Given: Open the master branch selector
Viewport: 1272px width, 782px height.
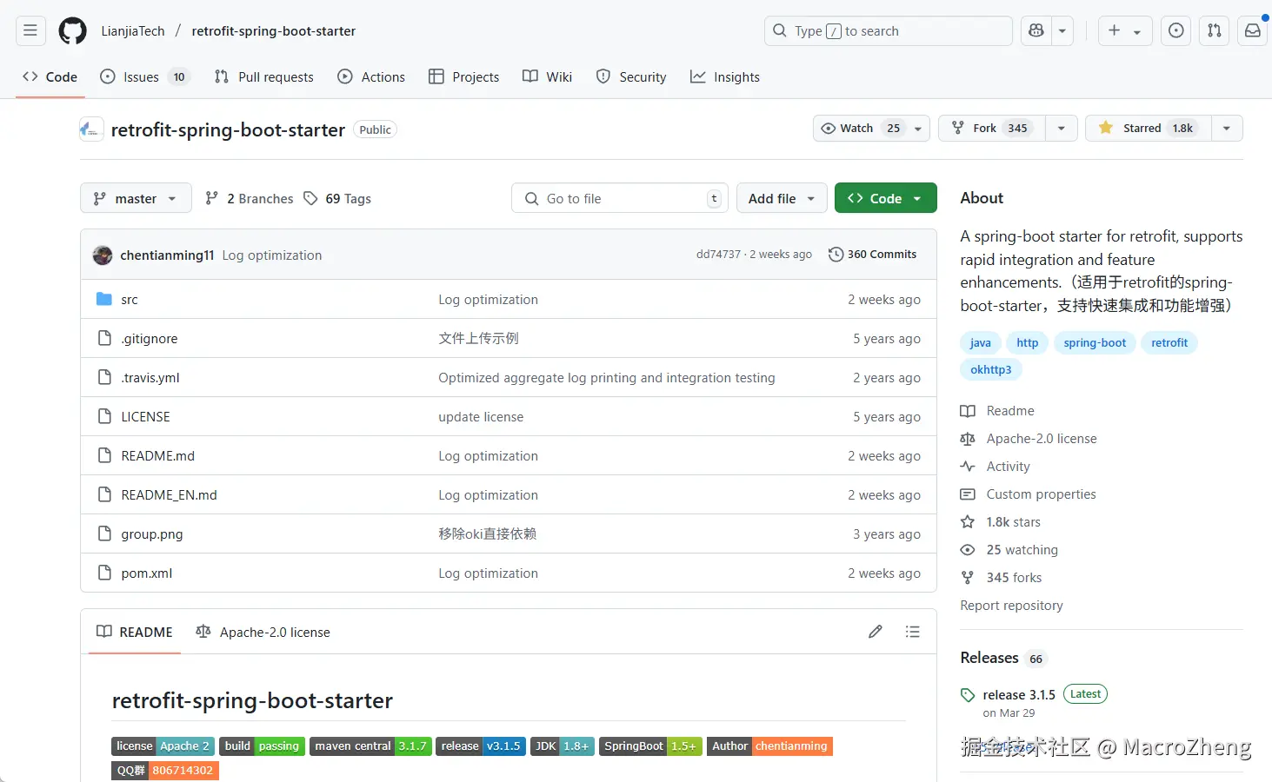Looking at the screenshot, I should 135,198.
